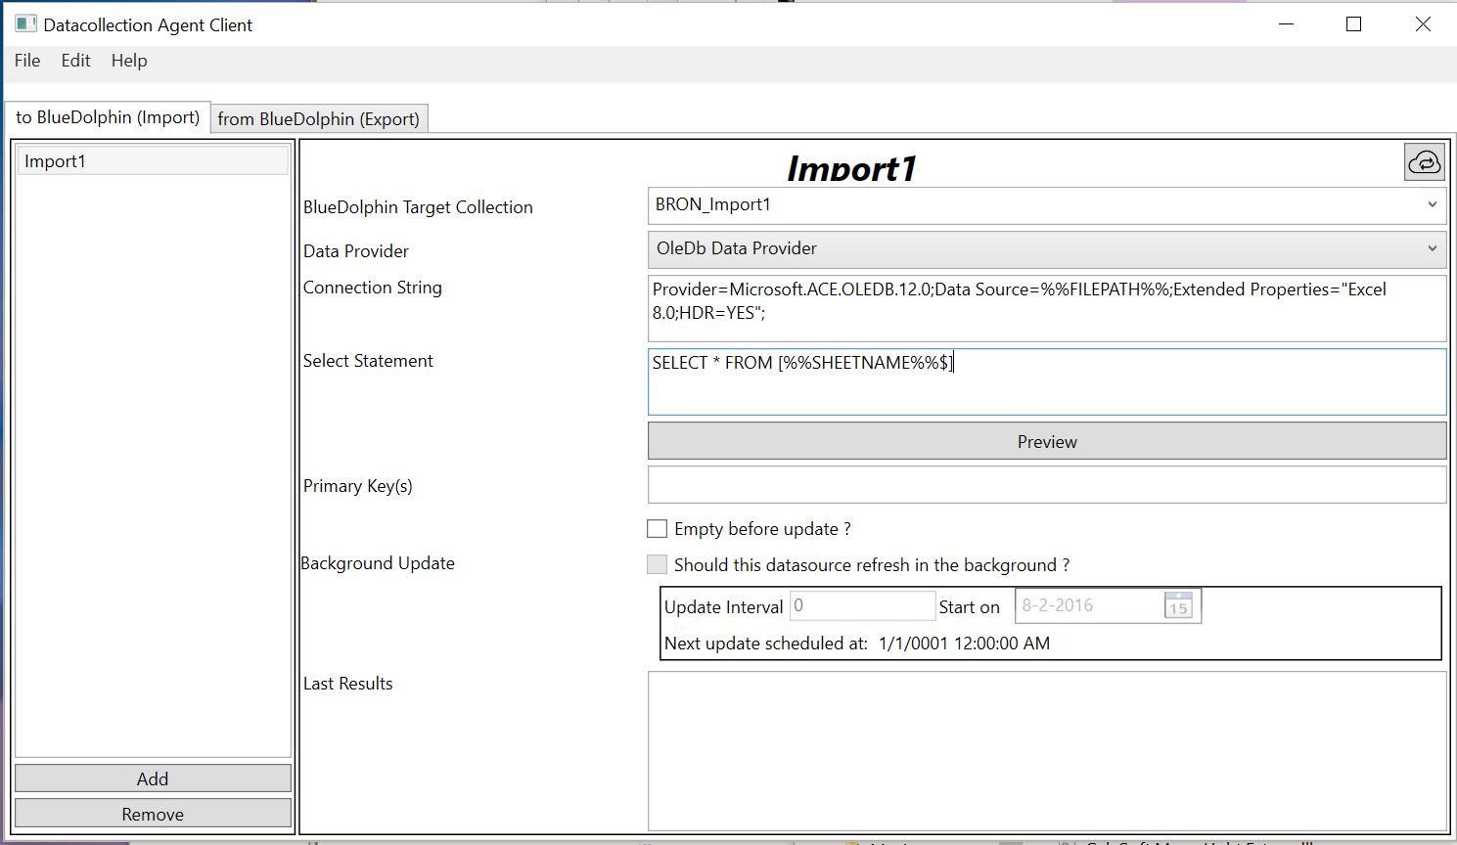Click the Preview button
The image size is (1457, 845).
coord(1047,441)
